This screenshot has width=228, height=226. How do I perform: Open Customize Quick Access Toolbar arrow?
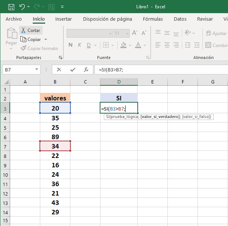click(x=62, y=7)
